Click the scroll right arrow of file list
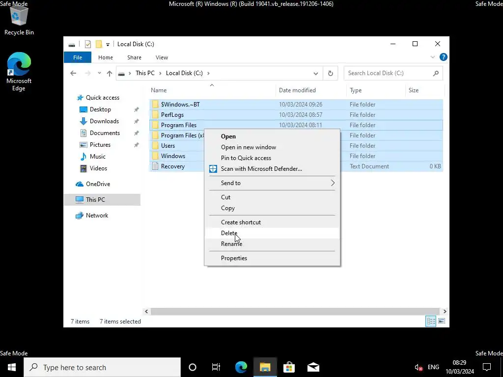Screen dimensions: 503x377 pyautogui.click(x=445, y=311)
